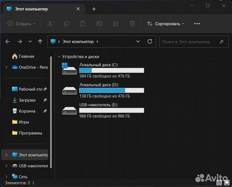Click the USB-накопитель (E:) label

[x=98, y=105]
